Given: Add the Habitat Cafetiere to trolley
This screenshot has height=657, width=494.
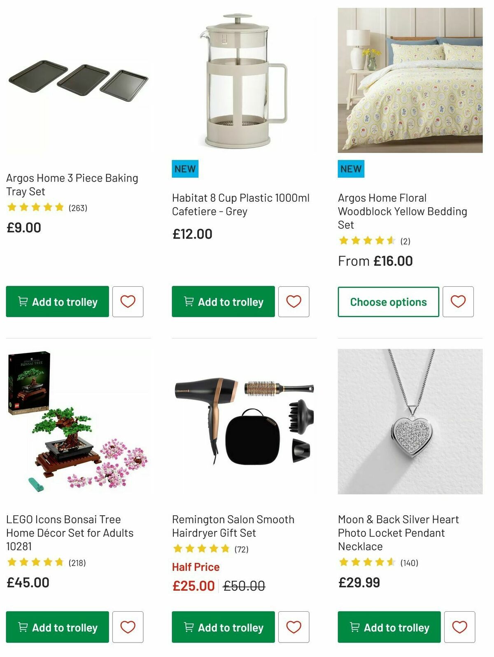Looking at the screenshot, I should pyautogui.click(x=222, y=302).
